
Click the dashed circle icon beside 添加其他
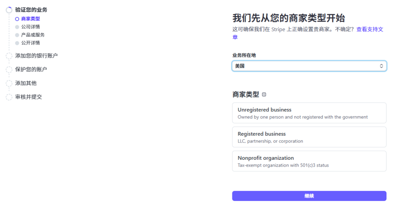tap(9, 83)
